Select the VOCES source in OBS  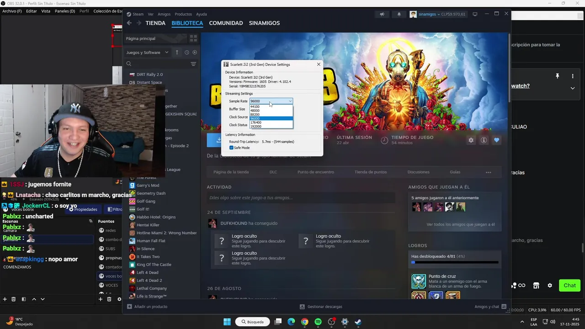pos(112,285)
